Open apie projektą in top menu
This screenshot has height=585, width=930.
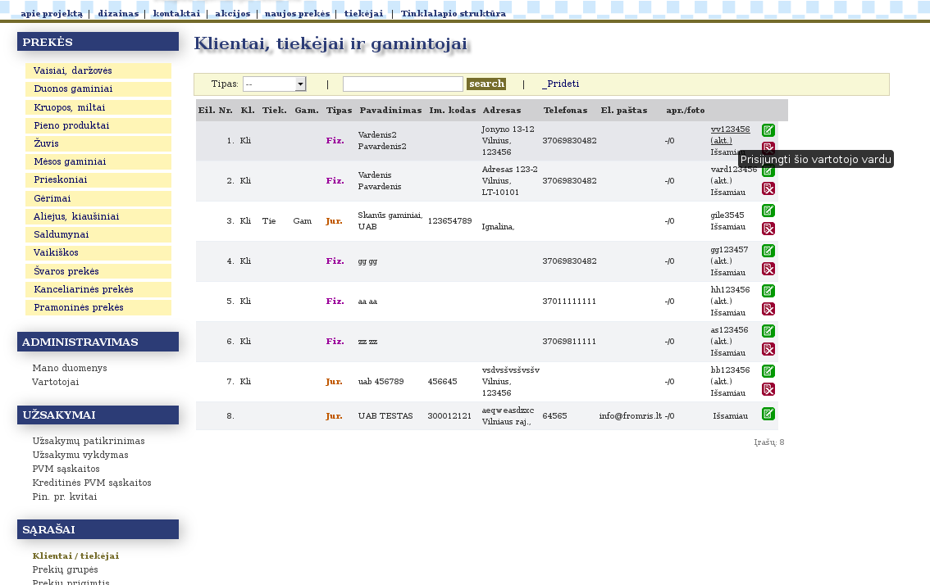(x=52, y=13)
